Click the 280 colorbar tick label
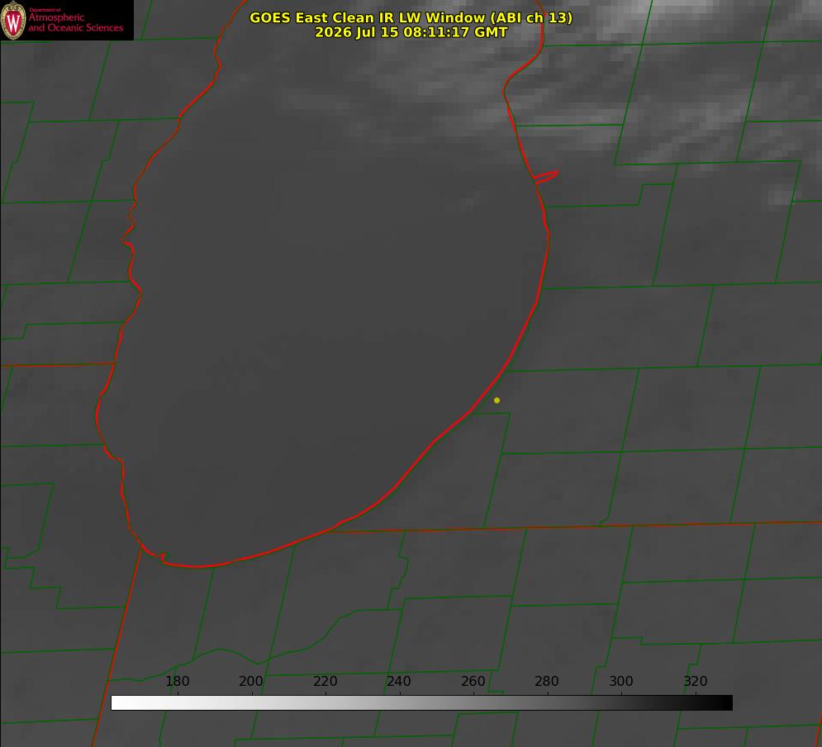822x747 pixels. [547, 681]
